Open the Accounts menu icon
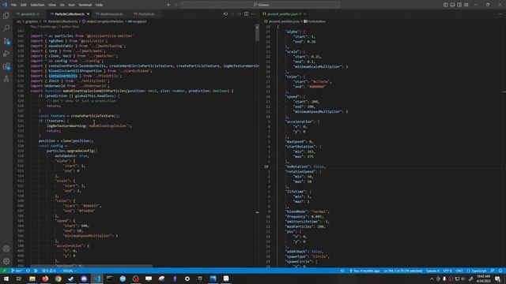The image size is (506, 284). (x=6, y=248)
